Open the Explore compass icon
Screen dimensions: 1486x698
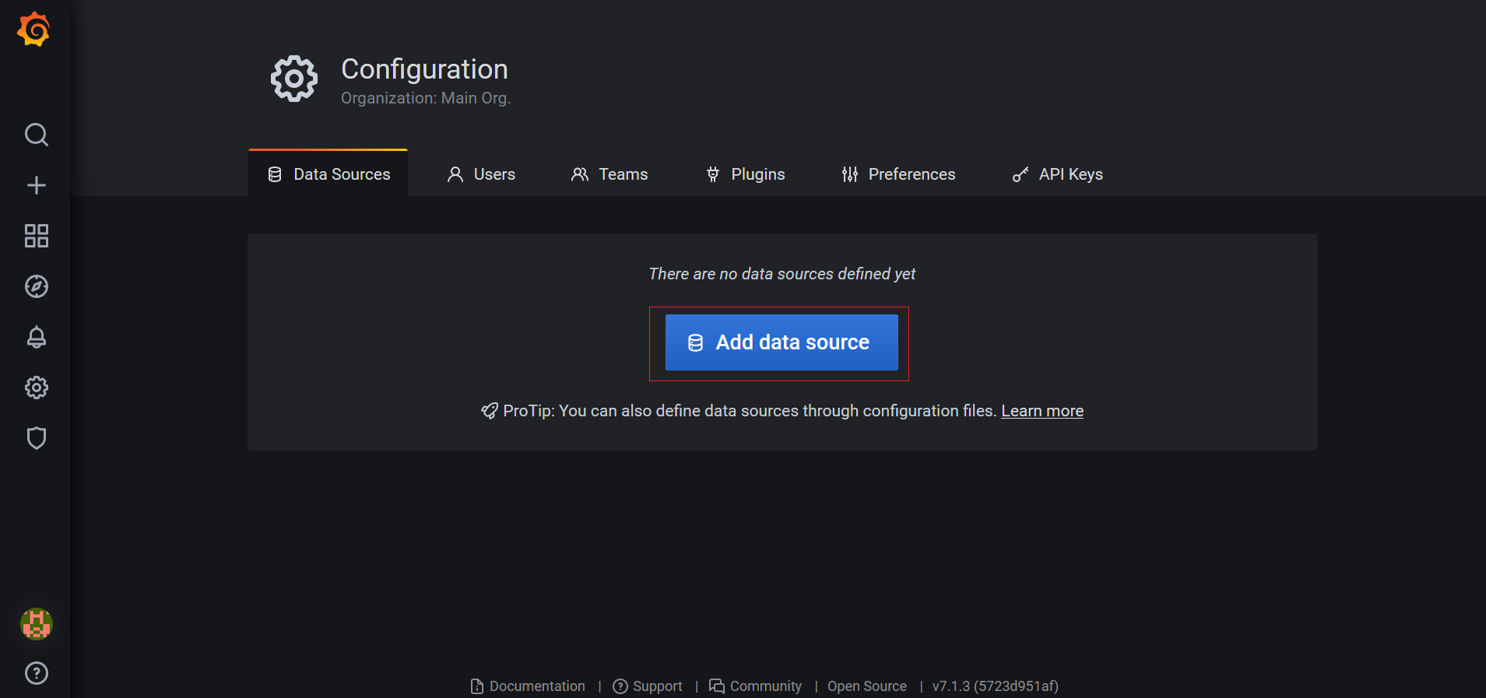pyautogui.click(x=36, y=286)
